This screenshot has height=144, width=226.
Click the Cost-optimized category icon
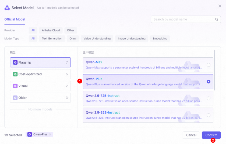coord(15,74)
